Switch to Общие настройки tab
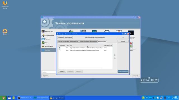179x100 pixels. [63, 42]
